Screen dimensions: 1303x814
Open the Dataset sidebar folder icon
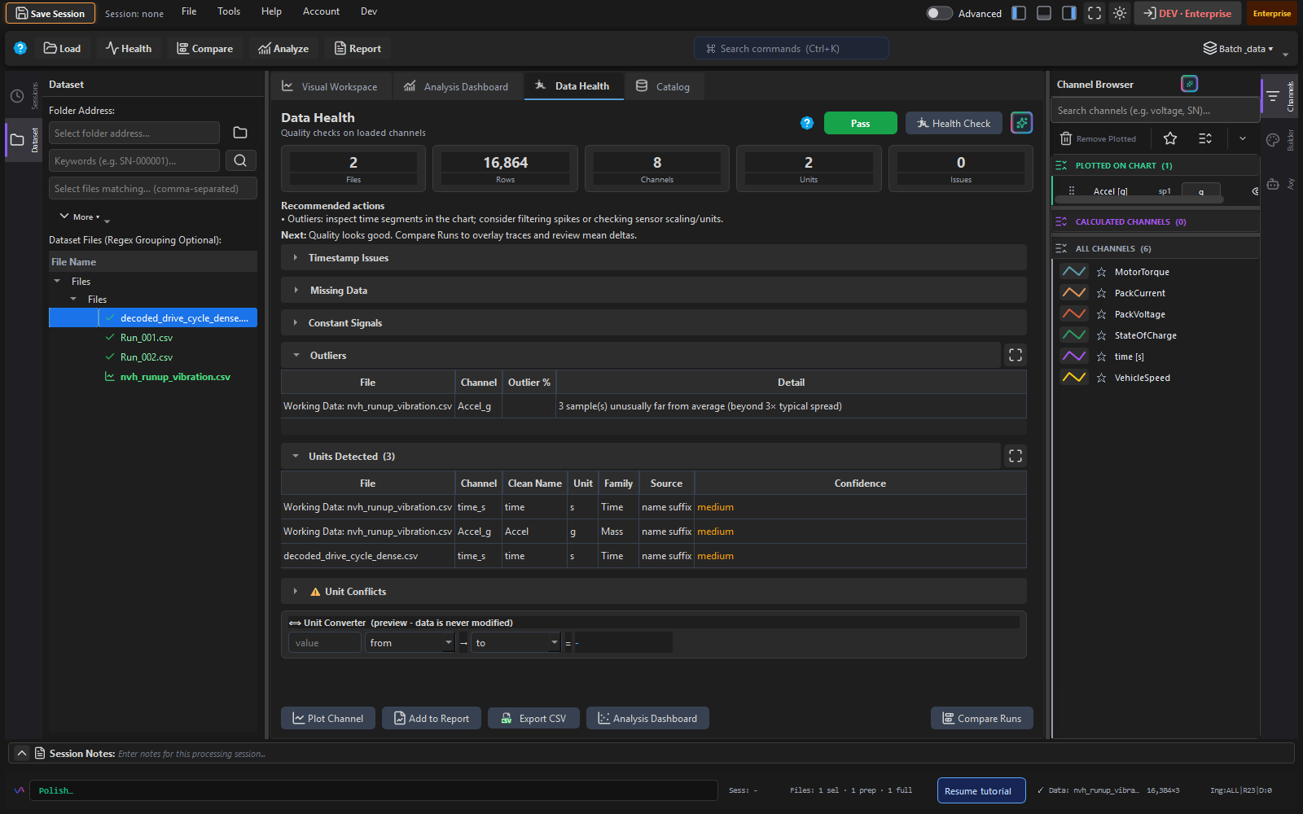pyautogui.click(x=17, y=140)
